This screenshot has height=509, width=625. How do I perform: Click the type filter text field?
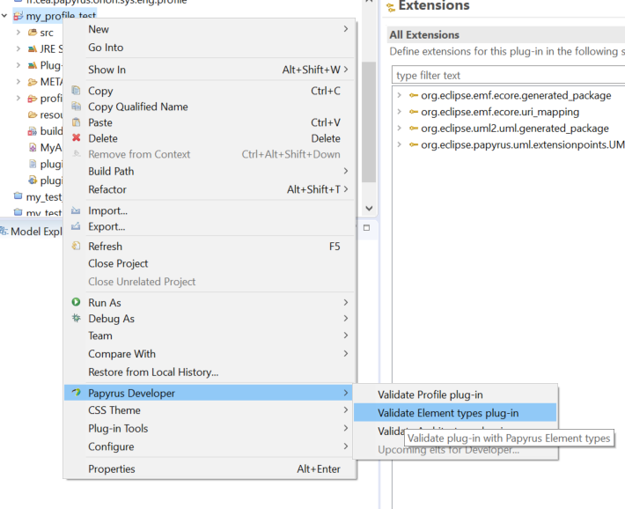508,76
